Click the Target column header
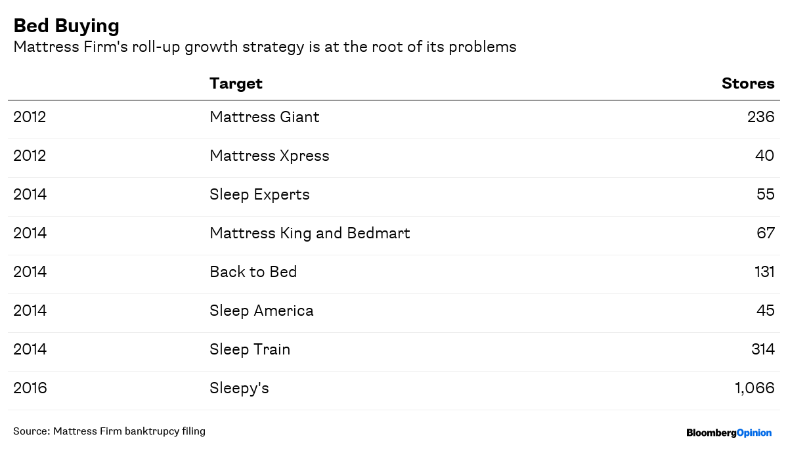Screen dimensions: 788x451 tap(236, 83)
